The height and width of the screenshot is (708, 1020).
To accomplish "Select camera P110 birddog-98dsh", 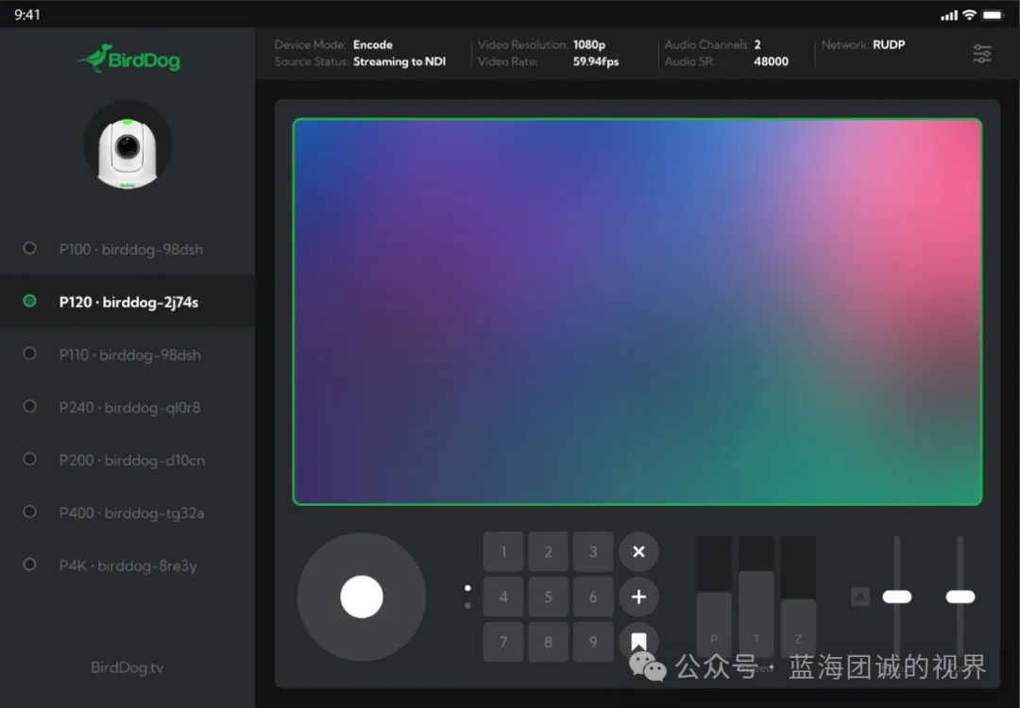I will pos(130,355).
